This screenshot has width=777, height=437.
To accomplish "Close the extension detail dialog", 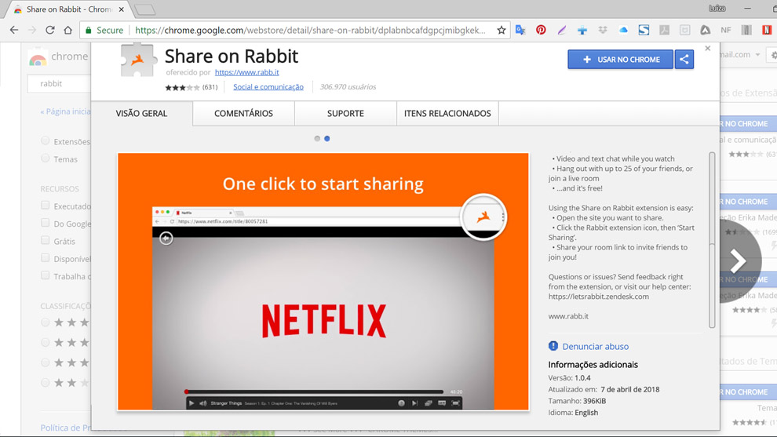I will coord(708,48).
